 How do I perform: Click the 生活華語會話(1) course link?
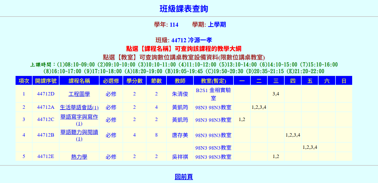[x=79, y=107]
